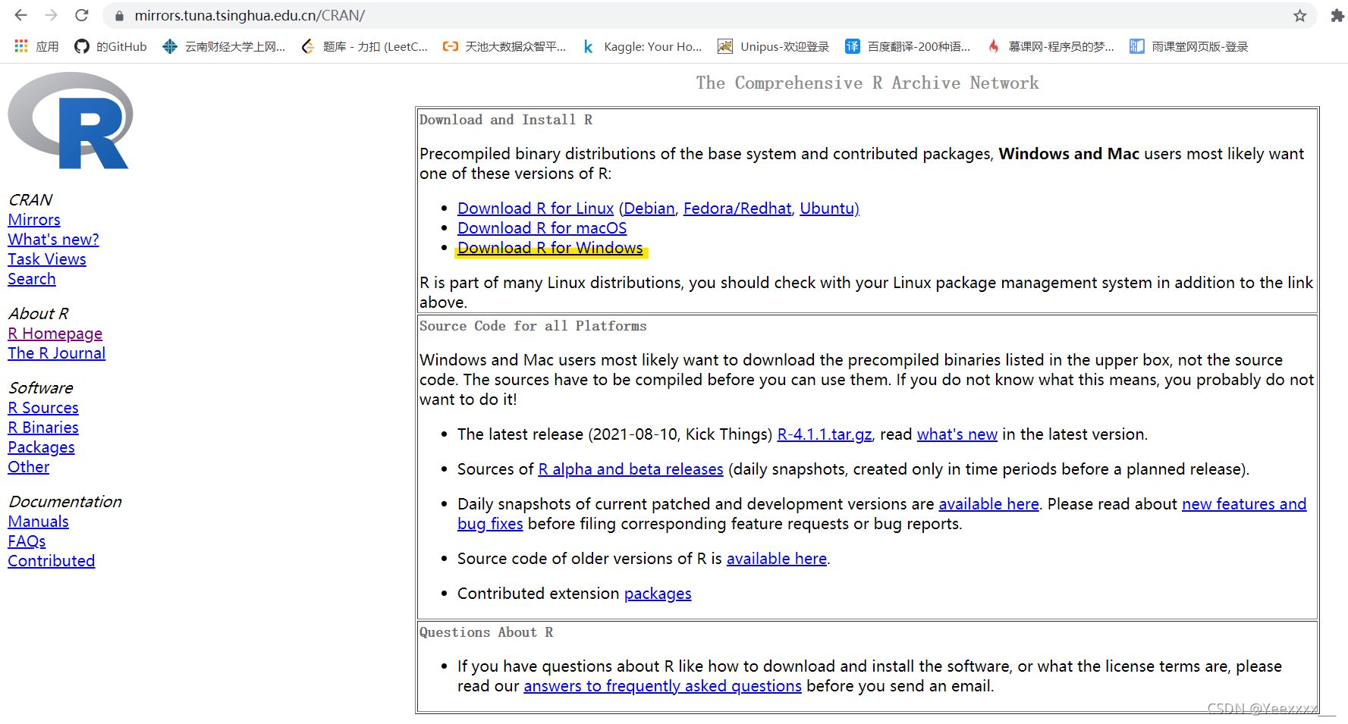Click the address bar URL
This screenshot has width=1348, height=724.
tap(250, 15)
